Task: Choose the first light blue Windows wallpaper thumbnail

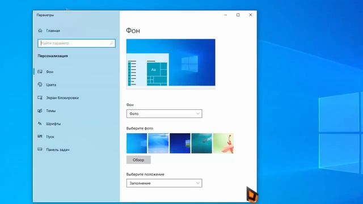Action: pos(137,143)
